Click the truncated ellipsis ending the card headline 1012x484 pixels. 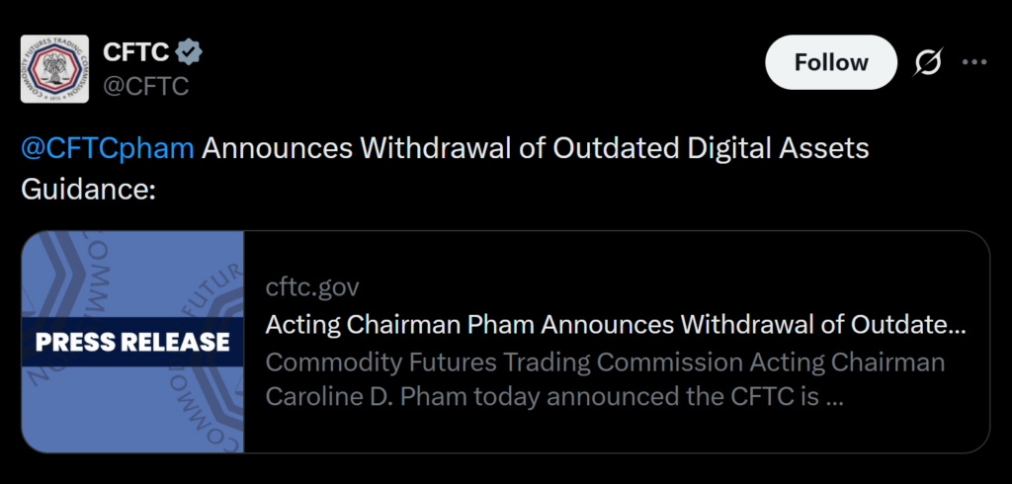tap(956, 325)
